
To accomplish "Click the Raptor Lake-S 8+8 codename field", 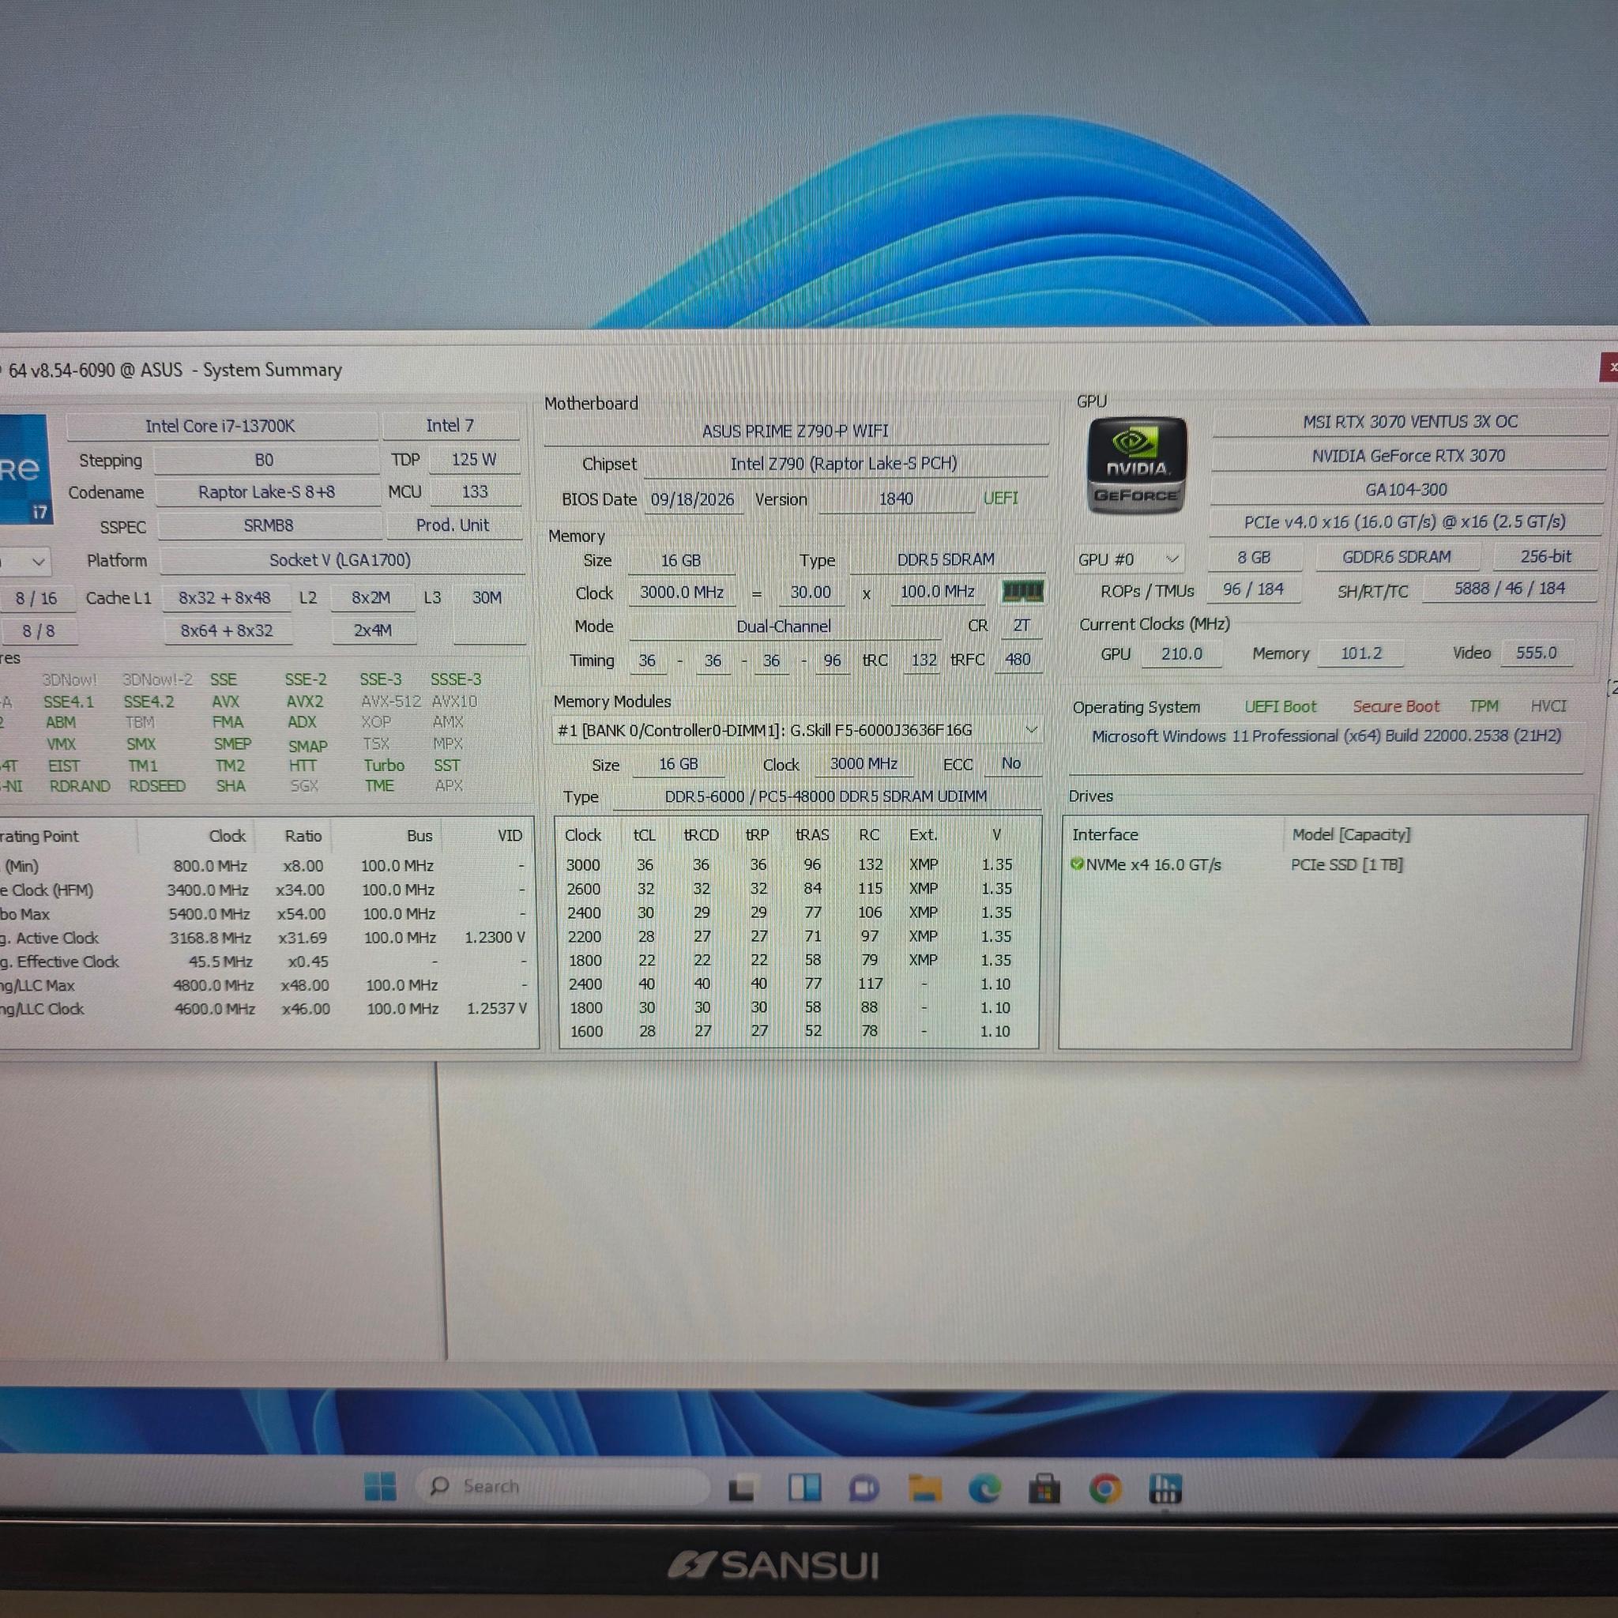I will [266, 492].
